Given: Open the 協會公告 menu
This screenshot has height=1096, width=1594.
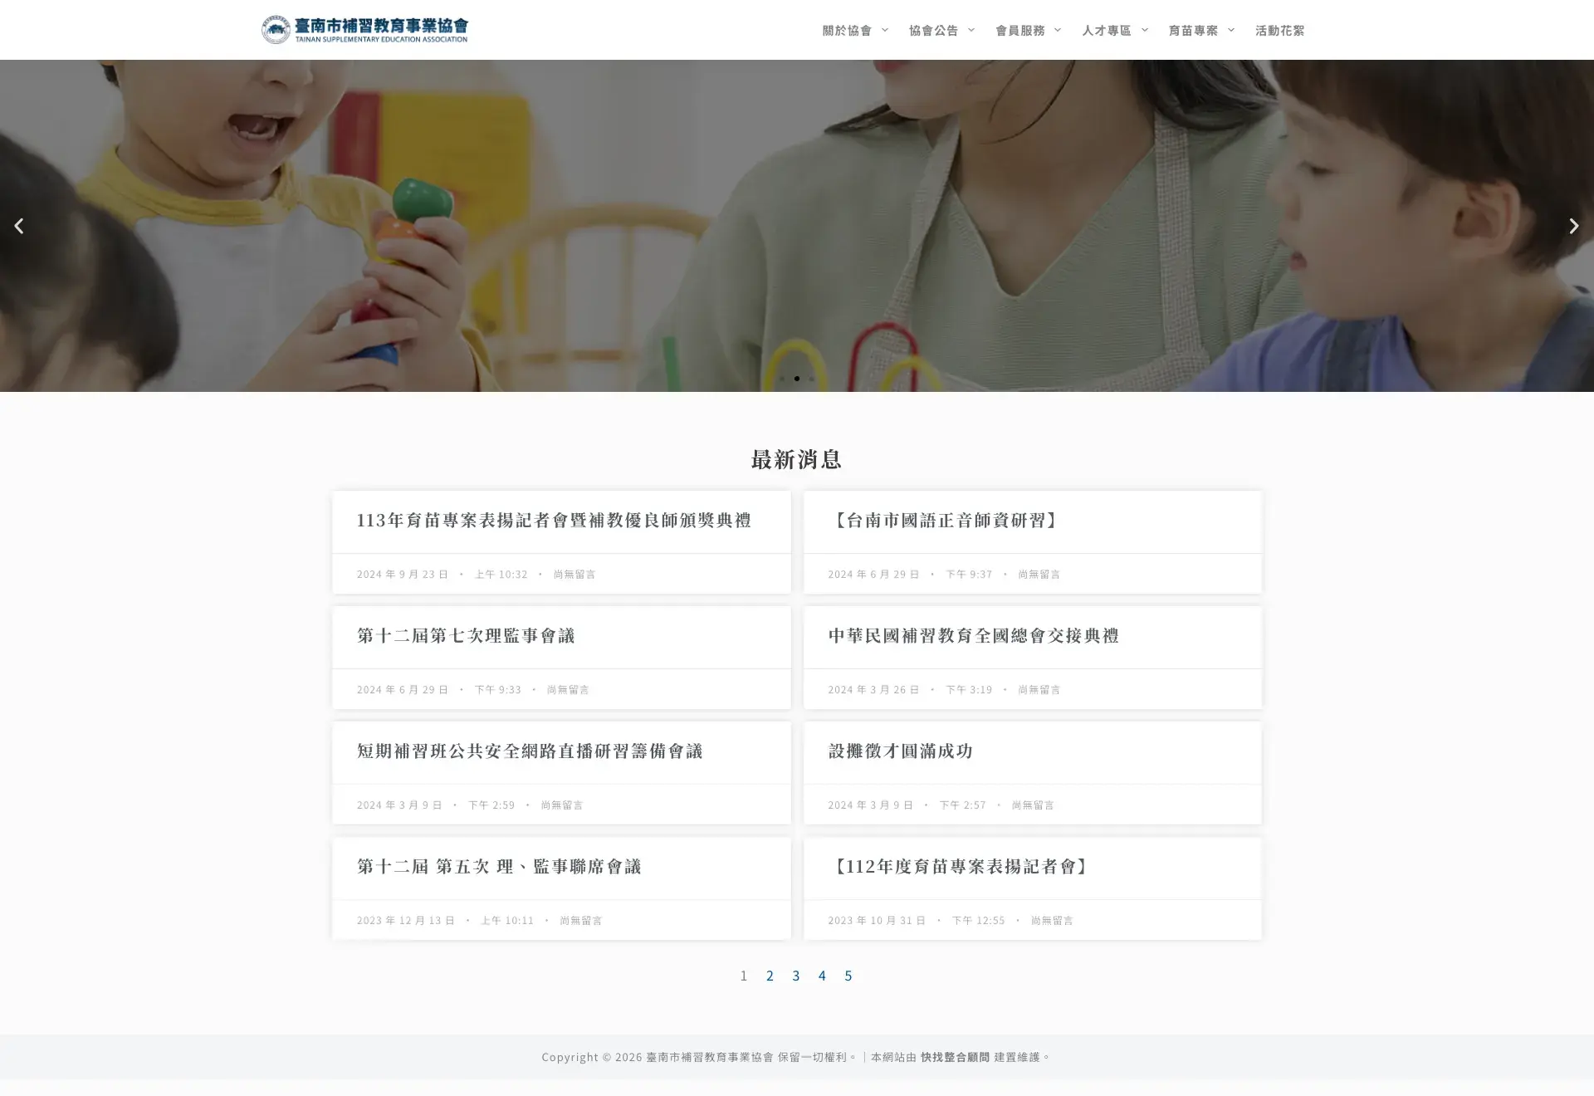Looking at the screenshot, I should [x=933, y=30].
